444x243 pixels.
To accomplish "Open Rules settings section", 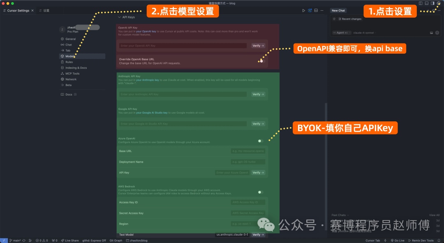I will pyautogui.click(x=82, y=62).
